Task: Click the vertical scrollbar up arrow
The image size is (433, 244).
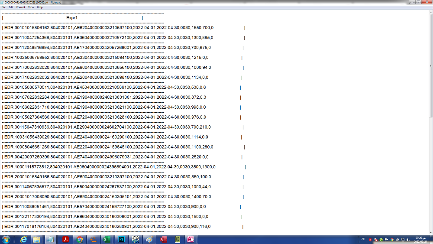Action: [x=431, y=12]
